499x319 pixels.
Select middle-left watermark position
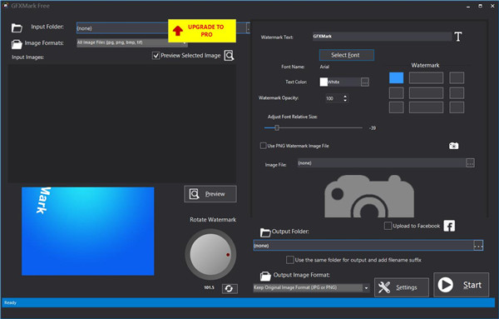click(396, 93)
